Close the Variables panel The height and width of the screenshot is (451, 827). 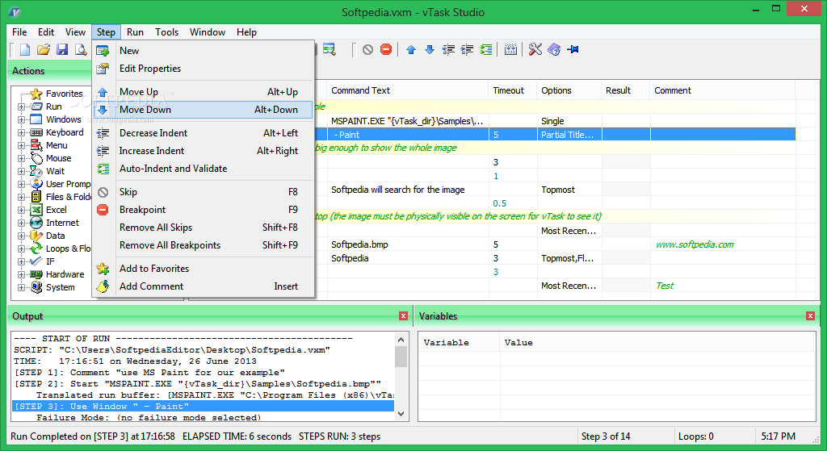(x=811, y=316)
